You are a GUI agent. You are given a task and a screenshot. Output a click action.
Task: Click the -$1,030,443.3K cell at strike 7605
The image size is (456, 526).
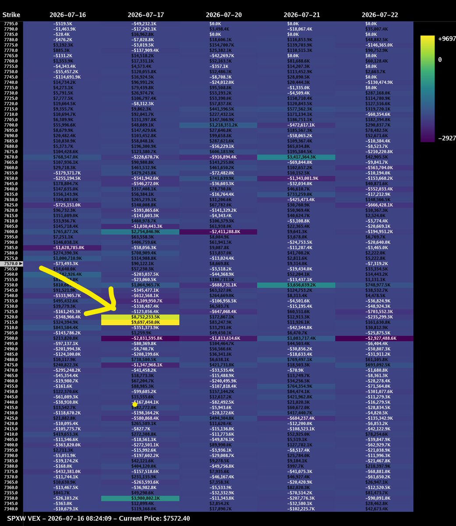[x=140, y=226]
